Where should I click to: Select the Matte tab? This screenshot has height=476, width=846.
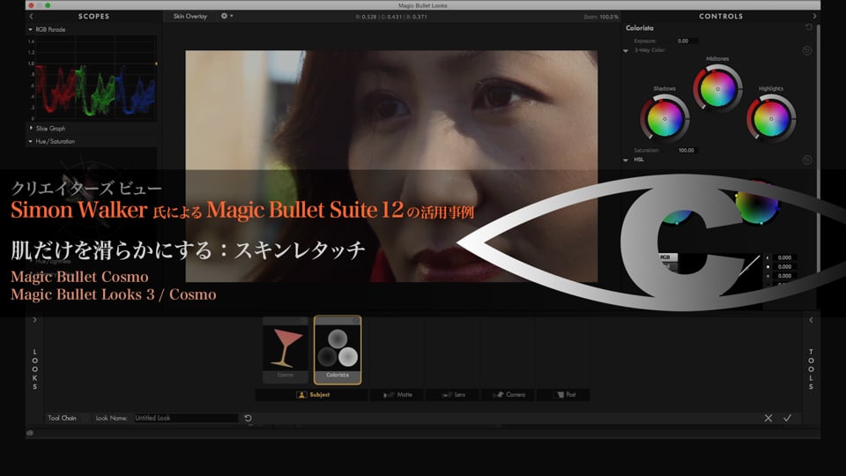coord(397,395)
